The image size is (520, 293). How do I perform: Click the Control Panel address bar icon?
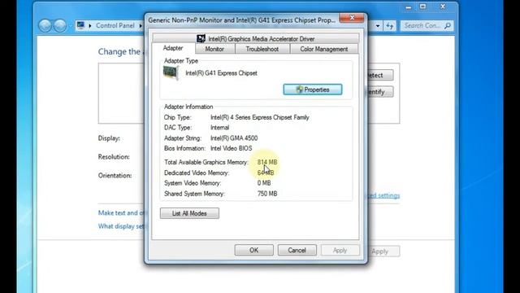pyautogui.click(x=80, y=25)
